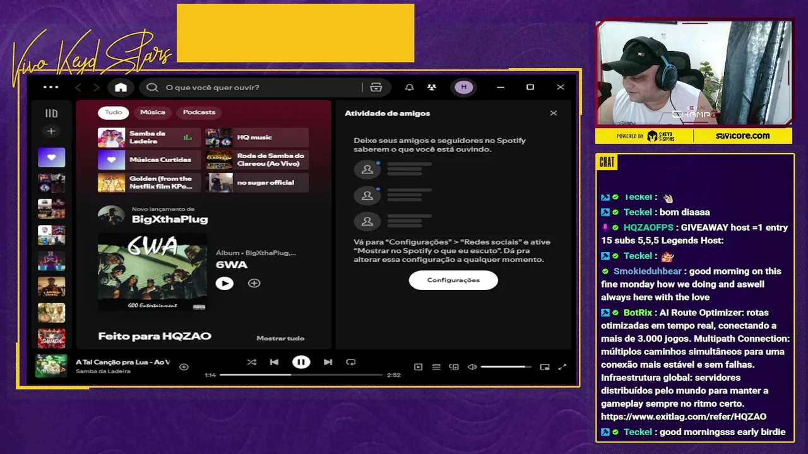
Task: Go back with the left arrow
Action: click(x=78, y=87)
